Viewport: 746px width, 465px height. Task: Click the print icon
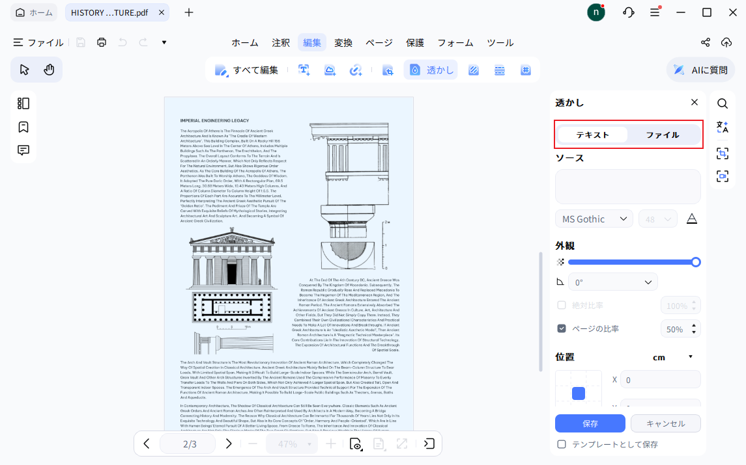point(102,42)
